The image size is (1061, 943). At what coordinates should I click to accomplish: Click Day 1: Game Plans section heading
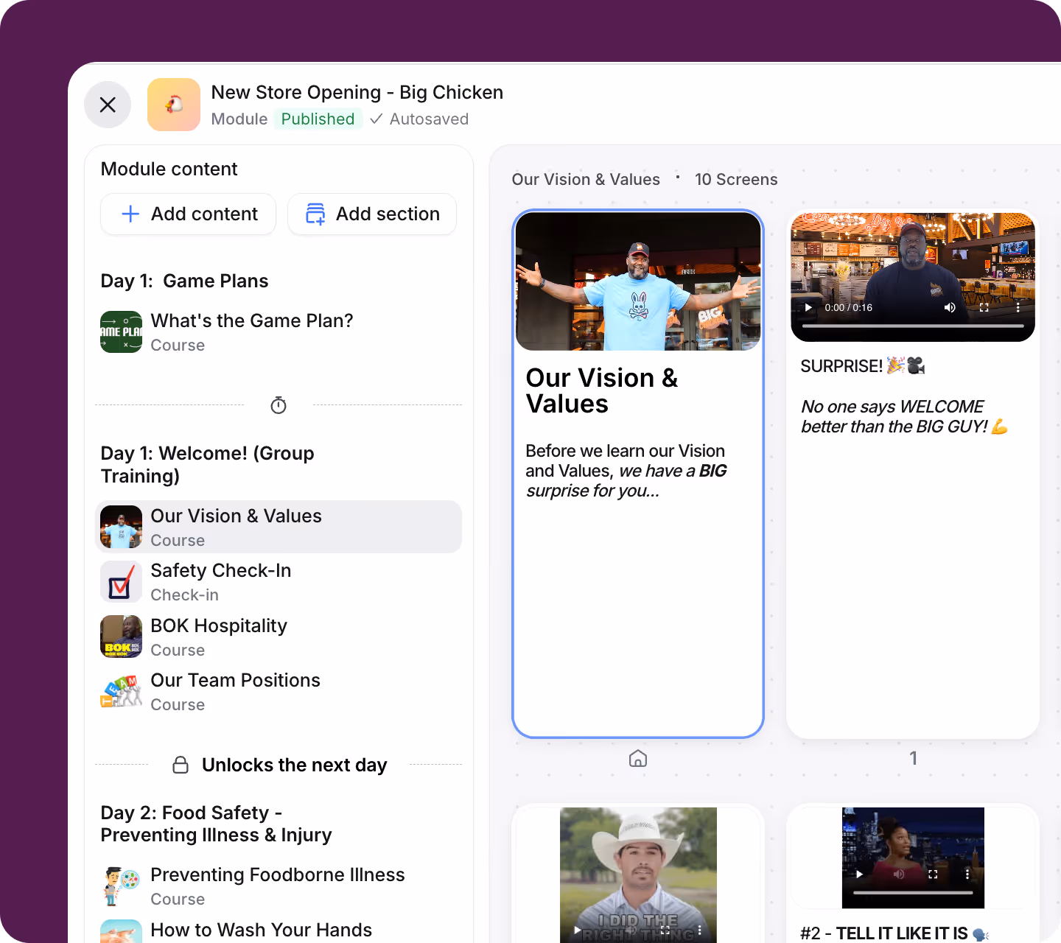pos(184,281)
